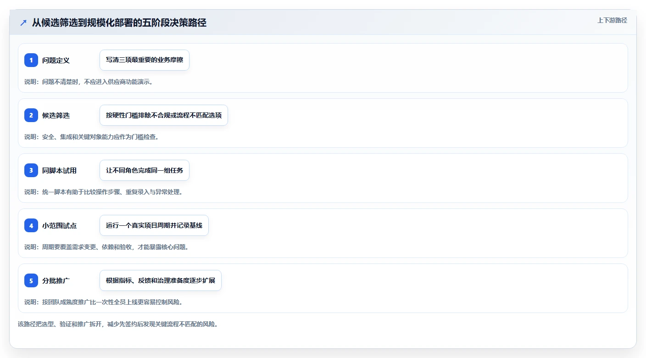Select the 上下游路径 tag in header
The height and width of the screenshot is (358, 646).
point(612,20)
